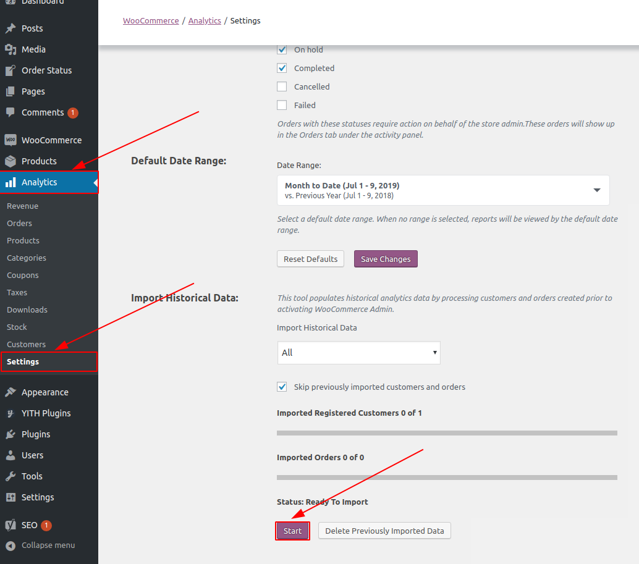Click the Collapse menu label
This screenshot has height=564, width=639.
pyautogui.click(x=48, y=545)
